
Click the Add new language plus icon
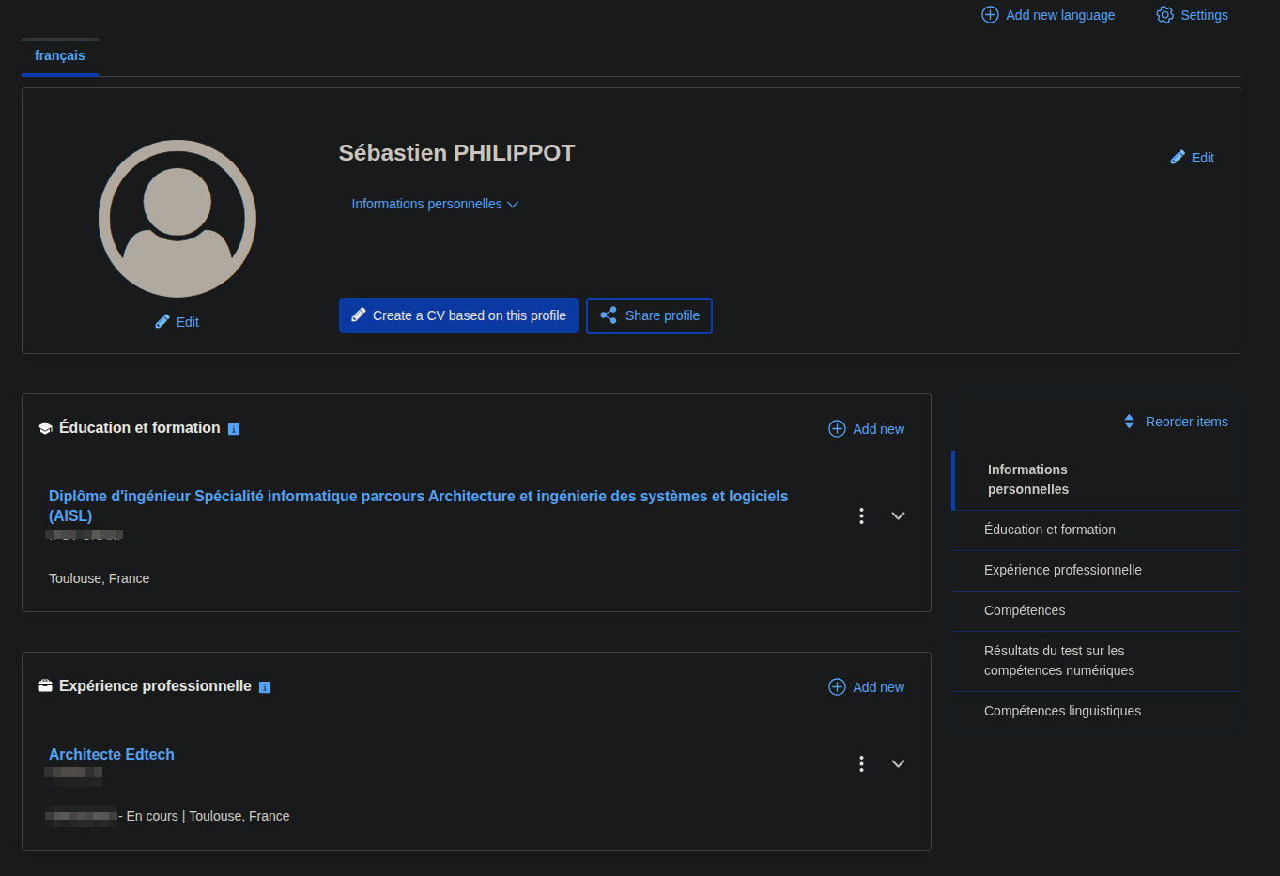pos(990,15)
